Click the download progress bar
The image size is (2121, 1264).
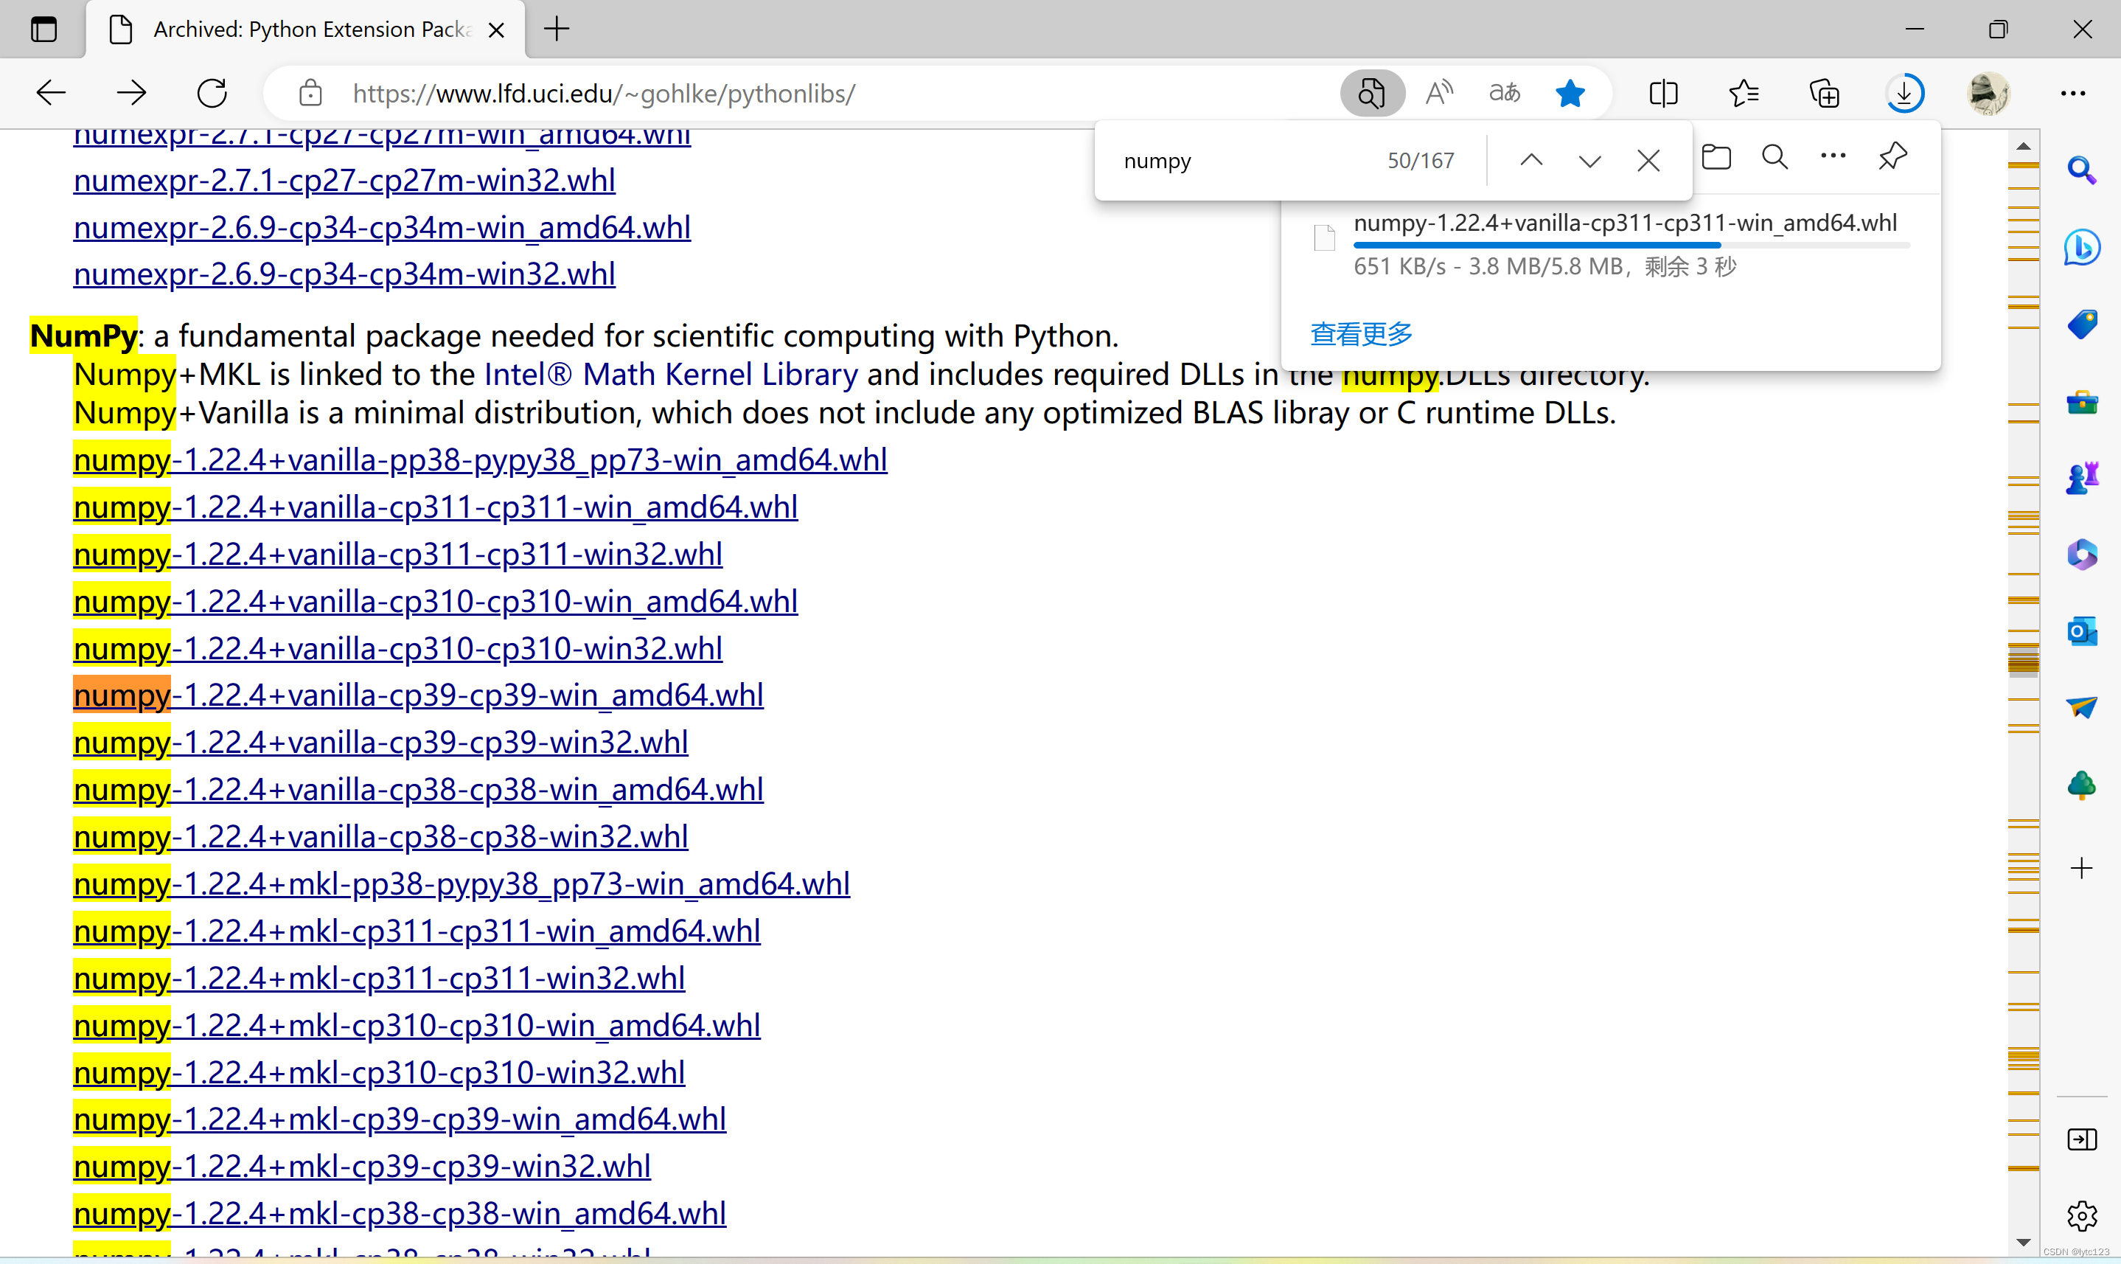coord(1631,246)
